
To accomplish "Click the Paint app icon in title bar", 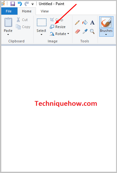I will 3,4.
